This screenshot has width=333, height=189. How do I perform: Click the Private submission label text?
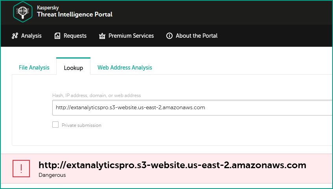81,125
